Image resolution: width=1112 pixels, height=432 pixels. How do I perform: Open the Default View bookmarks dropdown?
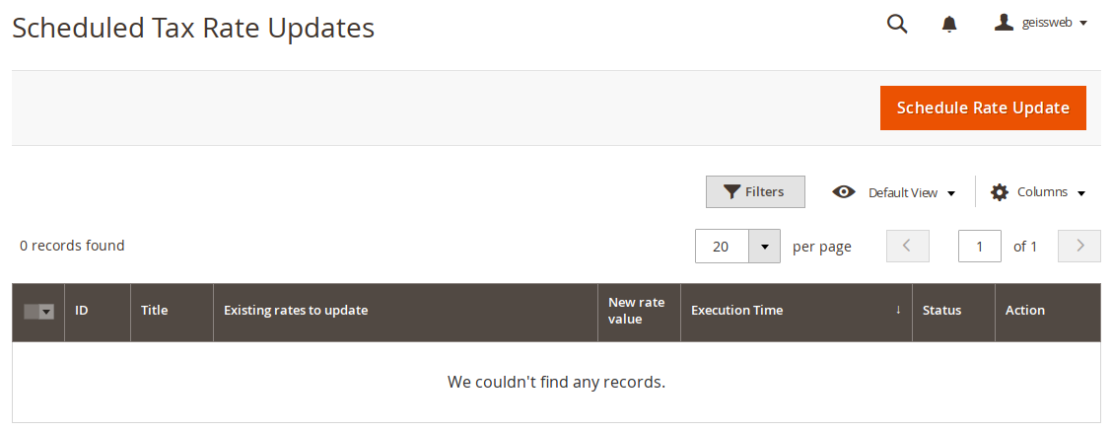click(894, 192)
